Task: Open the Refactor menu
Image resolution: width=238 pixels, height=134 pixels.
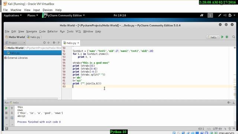Action: click(x=52, y=31)
